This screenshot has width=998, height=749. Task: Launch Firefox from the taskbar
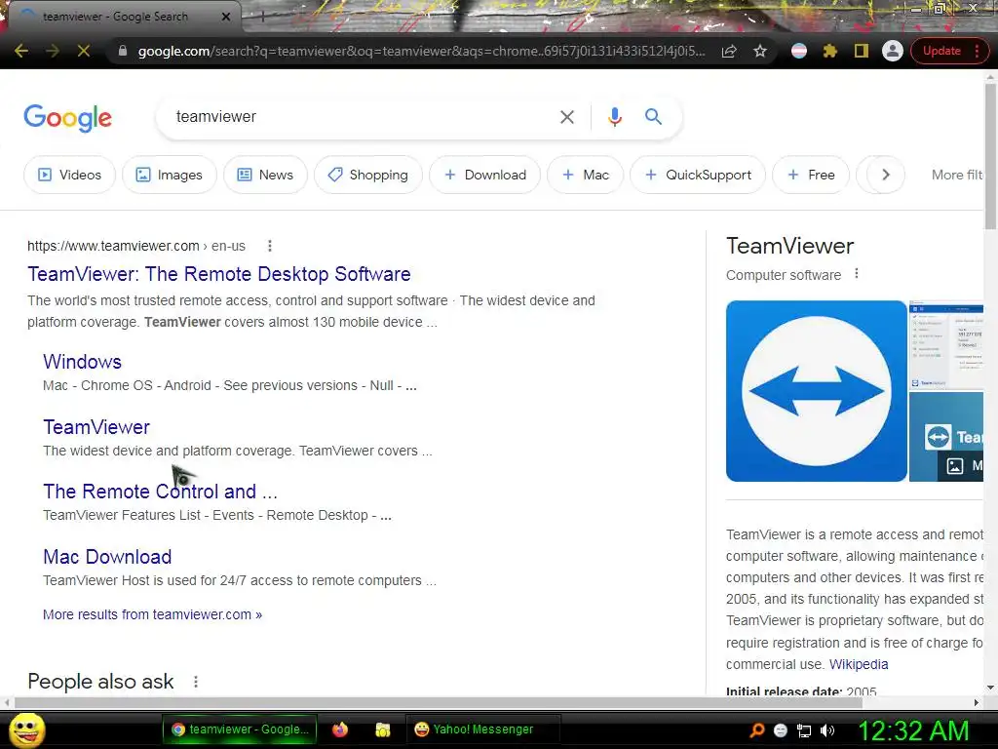point(340,729)
